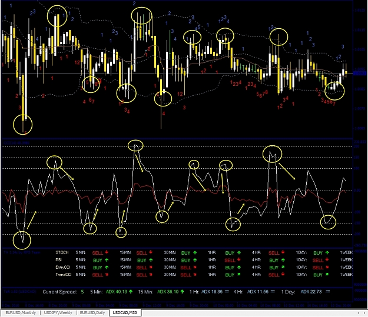Click the green up arrow of STOCH 30MIN BUY
This screenshot has height=317, width=368.
195,253
